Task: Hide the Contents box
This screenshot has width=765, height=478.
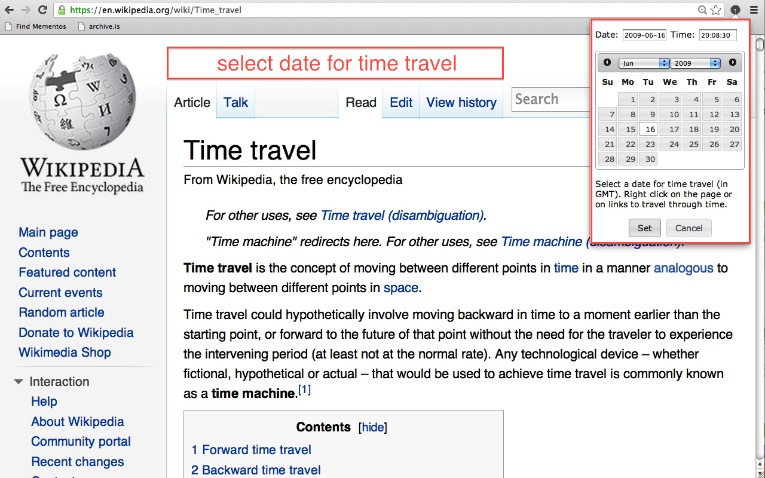Action: pos(373,427)
